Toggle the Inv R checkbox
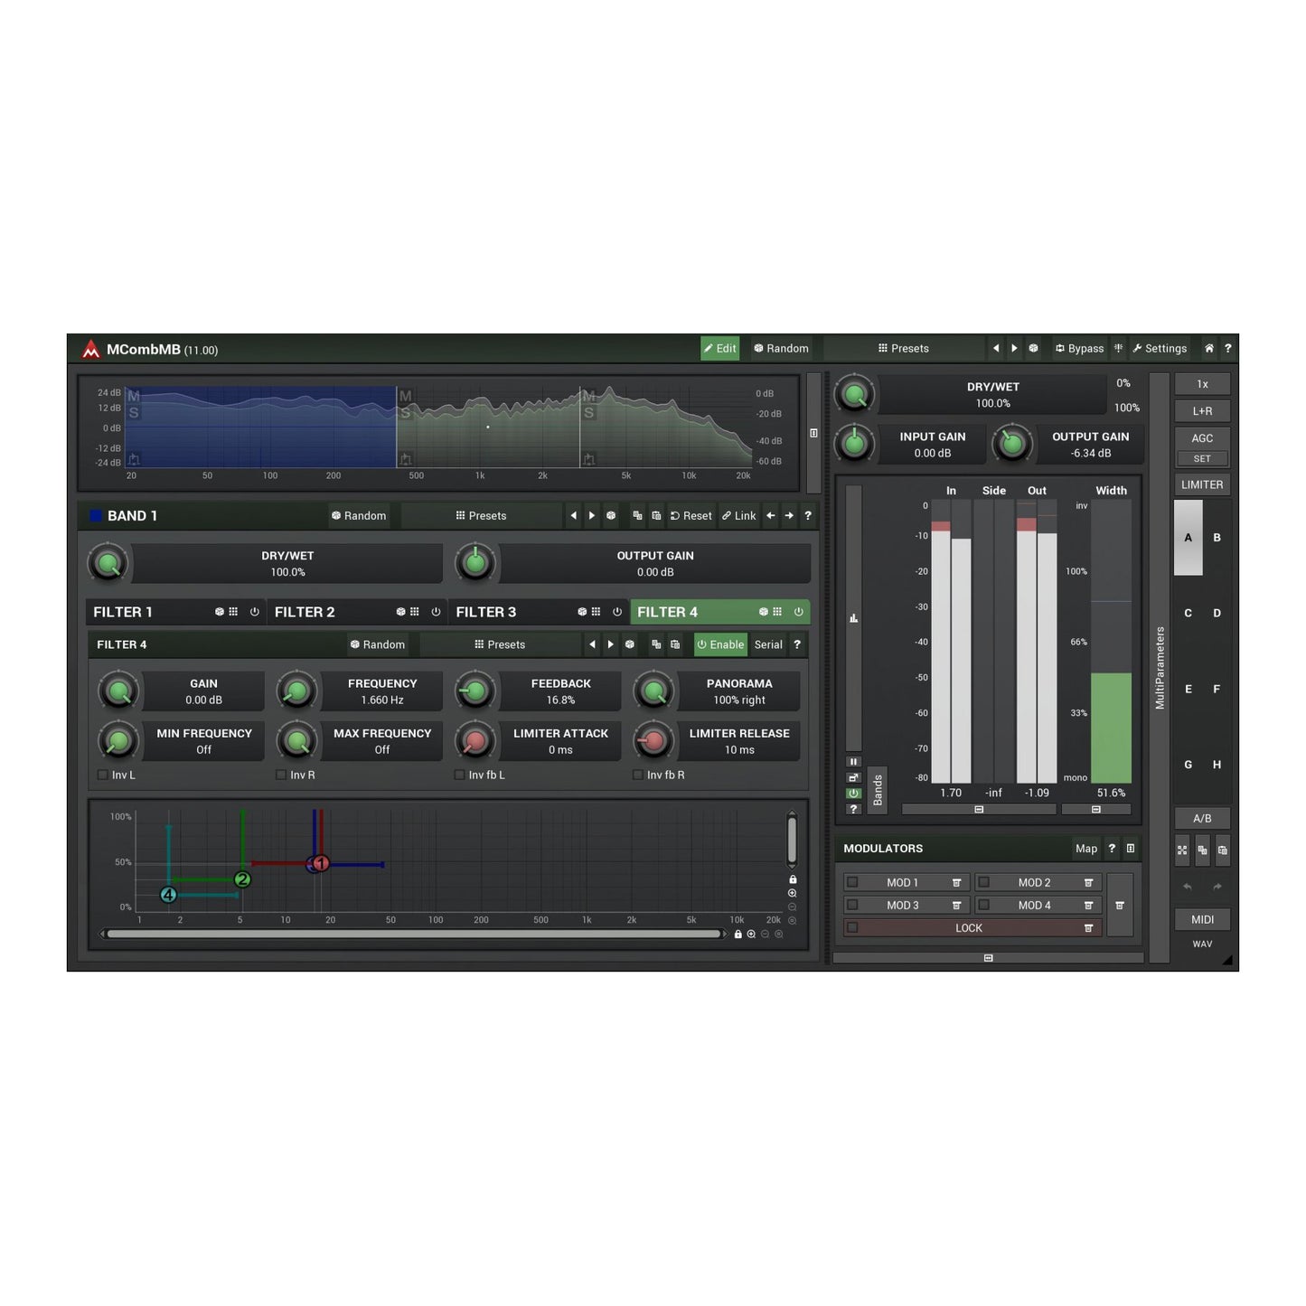The height and width of the screenshot is (1306, 1306). point(281,775)
